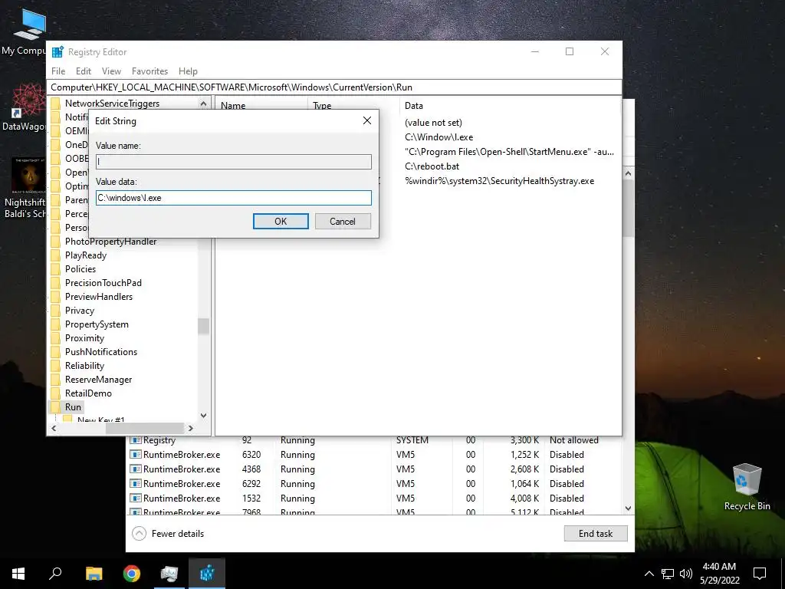
Task: Click the registry tree vertical scrollbar thumb
Action: 203,326
